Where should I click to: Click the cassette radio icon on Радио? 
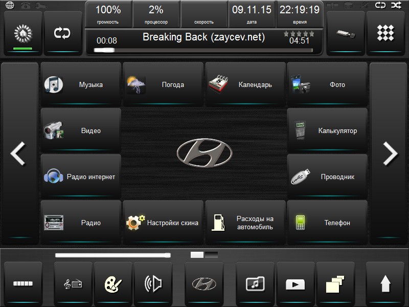pyautogui.click(x=54, y=223)
